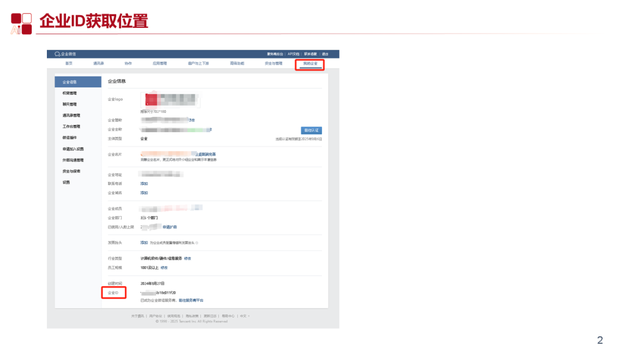Click 添加 next to 发票抬头
This screenshot has height=352, width=625.
click(x=144, y=243)
